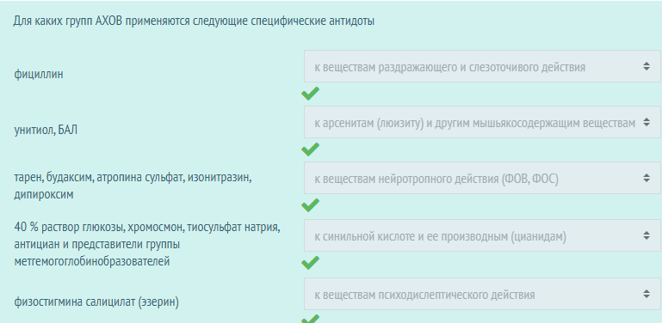662x323 pixels.
Task: Click the 'физостигмина салицилат (эзерин)' label
Action: point(96,302)
